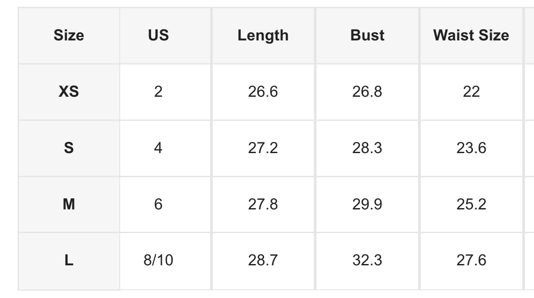
Task: Select the 26.6 length value
Action: click(x=263, y=92)
